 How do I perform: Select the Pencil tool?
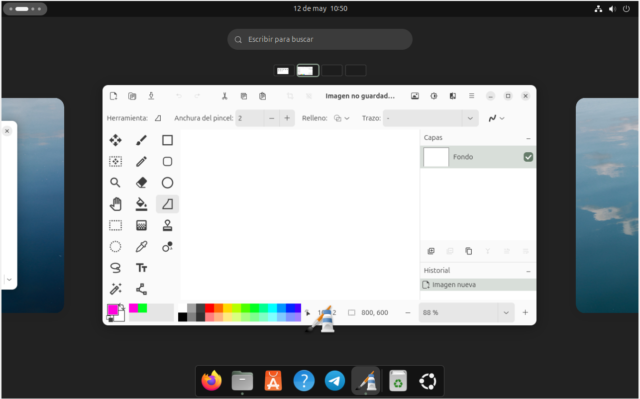pos(141,161)
